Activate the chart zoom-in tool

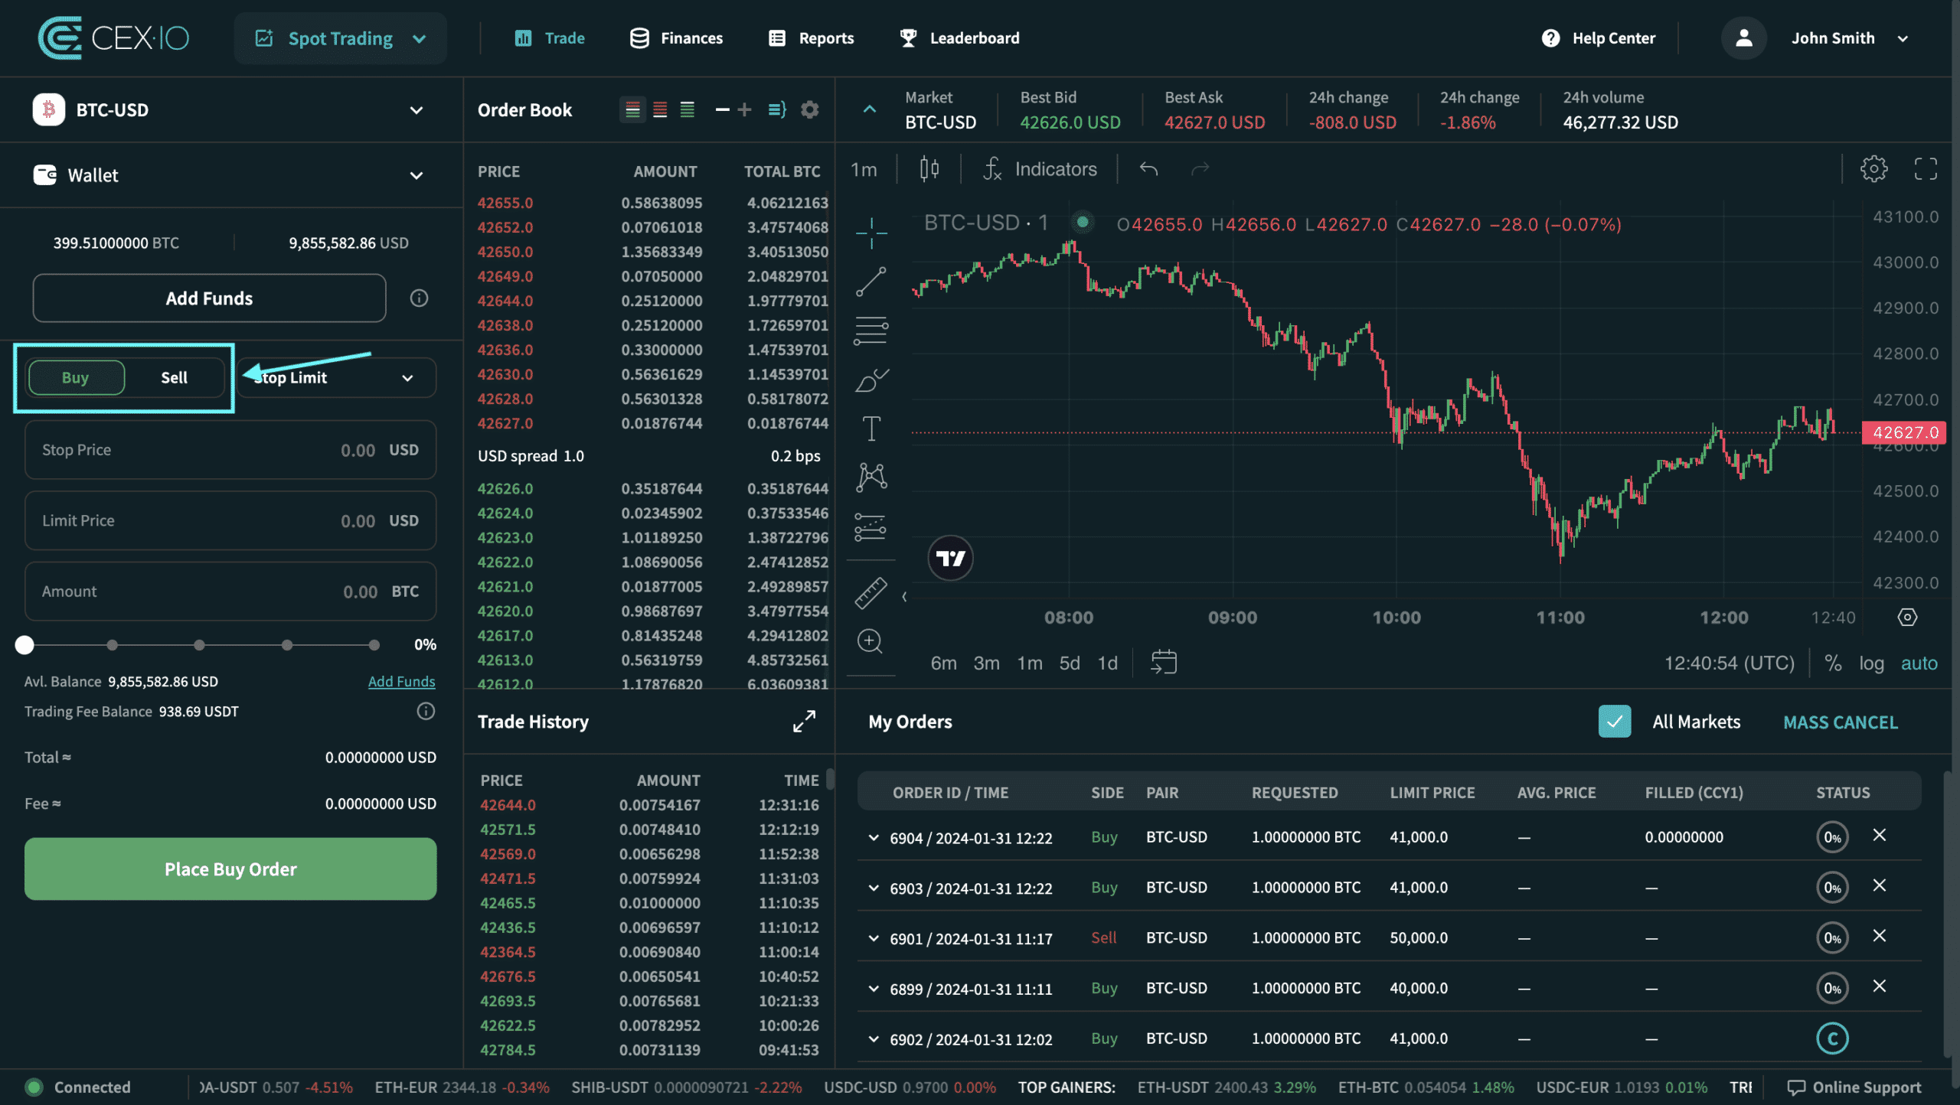coord(871,641)
